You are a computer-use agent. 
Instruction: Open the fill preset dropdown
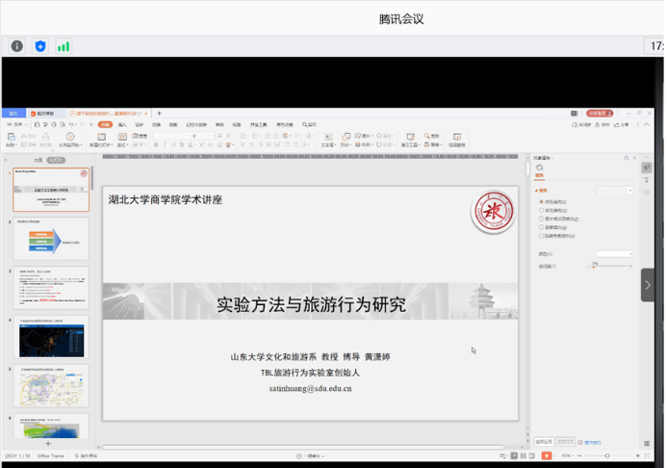coord(614,191)
